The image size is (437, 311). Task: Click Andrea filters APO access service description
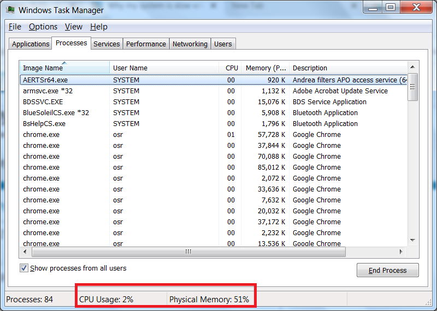pos(350,80)
